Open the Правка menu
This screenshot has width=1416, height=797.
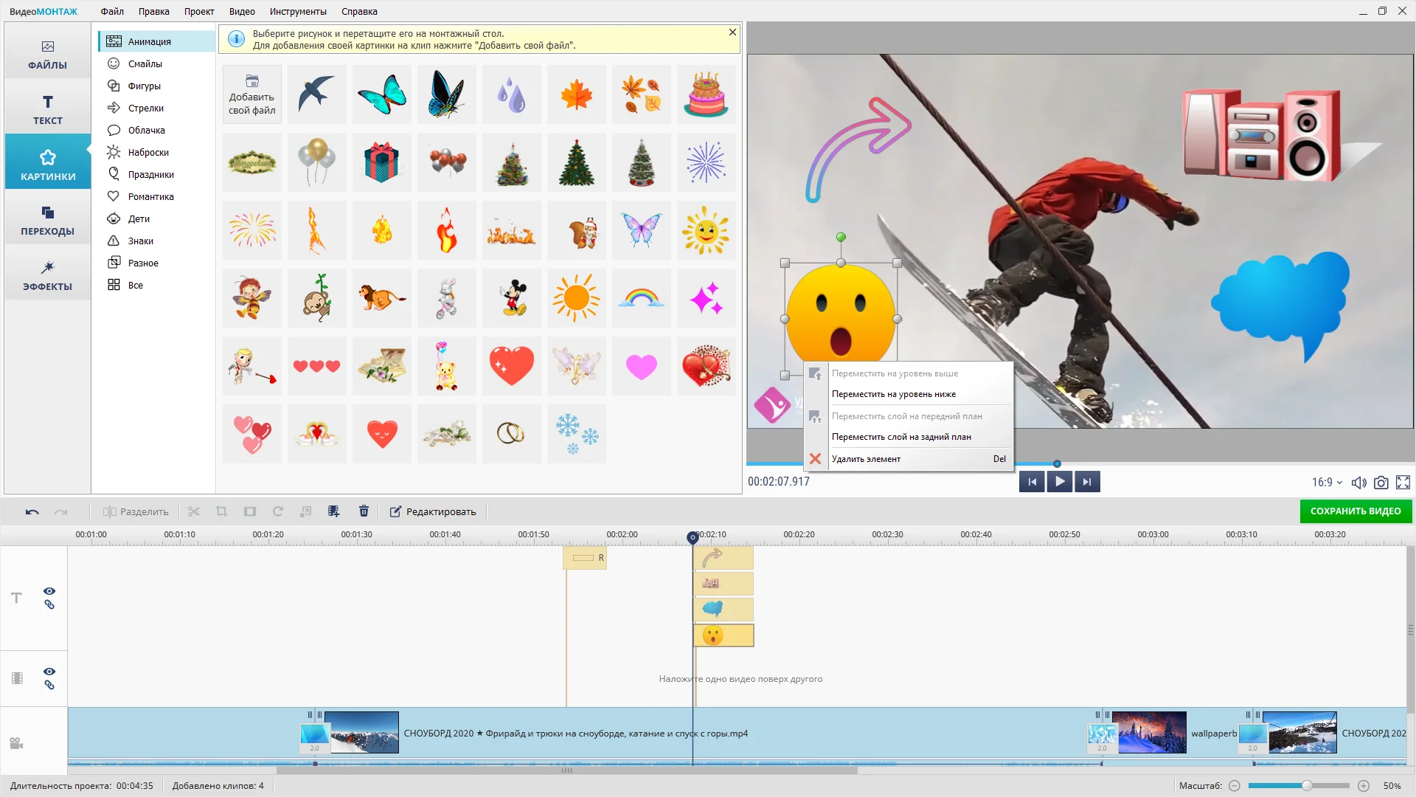pyautogui.click(x=154, y=11)
